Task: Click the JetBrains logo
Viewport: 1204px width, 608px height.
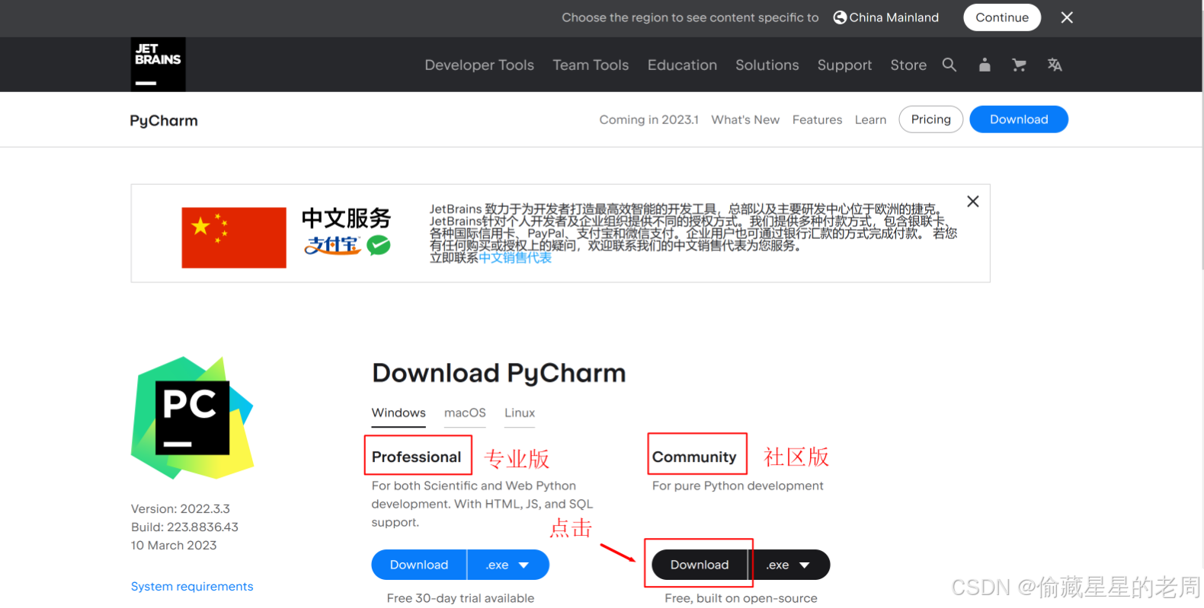Action: (158, 65)
